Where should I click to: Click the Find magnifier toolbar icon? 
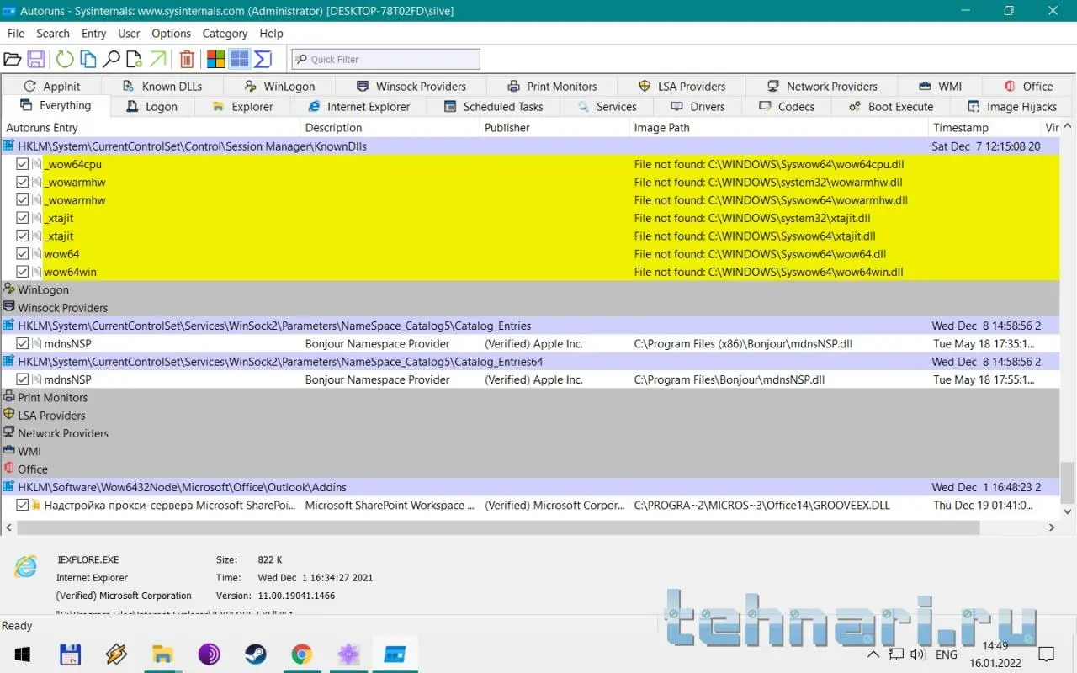(x=111, y=59)
